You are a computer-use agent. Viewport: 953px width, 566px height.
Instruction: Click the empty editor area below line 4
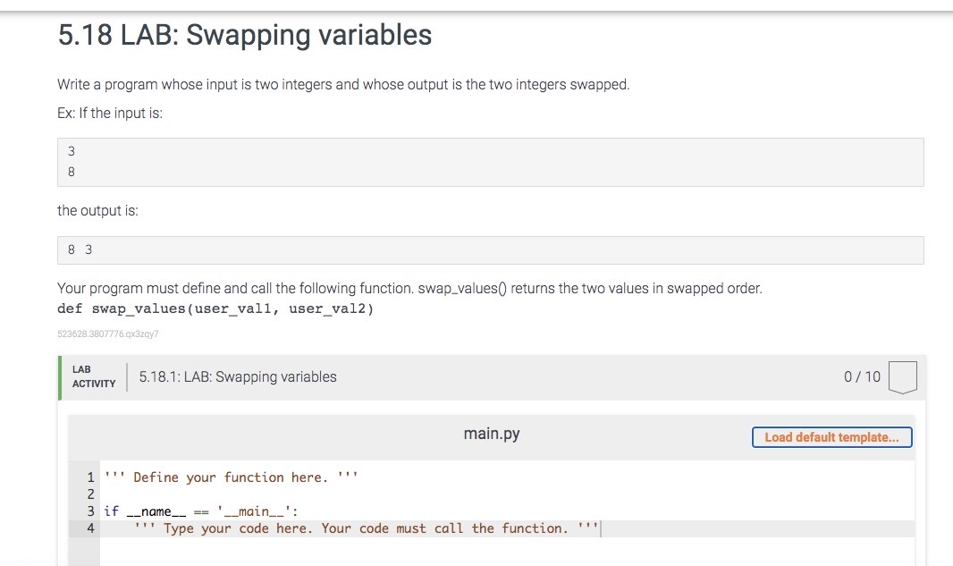click(x=507, y=552)
